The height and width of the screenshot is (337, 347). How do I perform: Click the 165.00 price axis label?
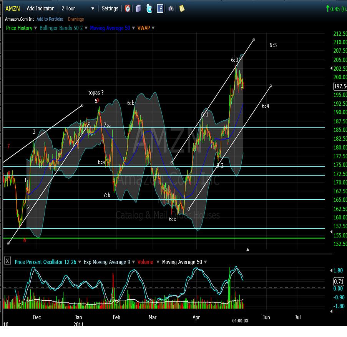(340, 200)
